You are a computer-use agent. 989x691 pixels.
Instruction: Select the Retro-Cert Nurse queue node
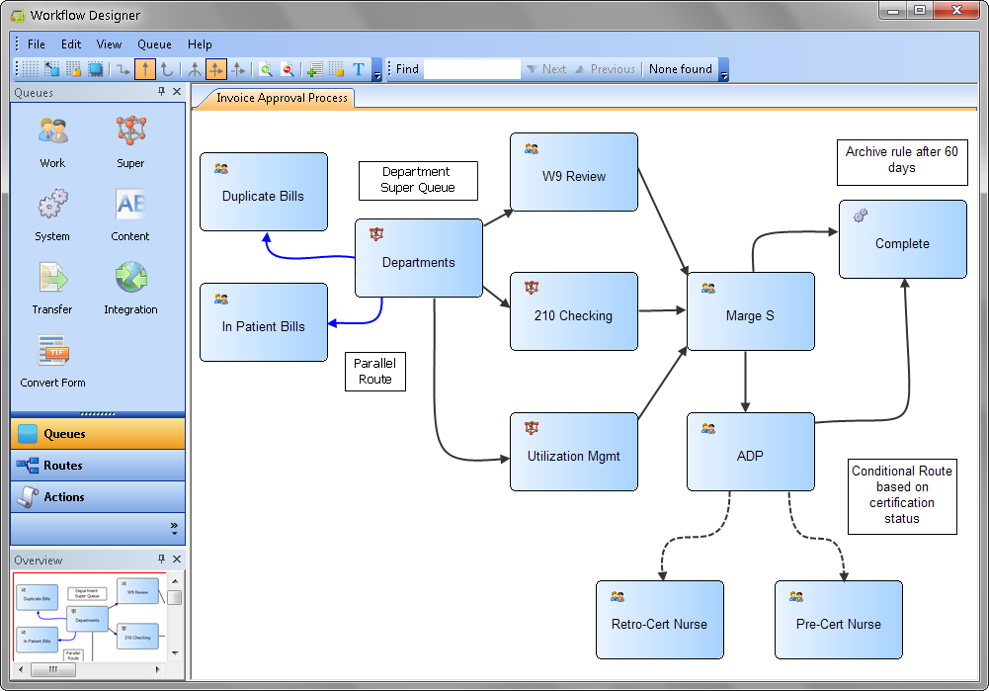click(x=660, y=620)
